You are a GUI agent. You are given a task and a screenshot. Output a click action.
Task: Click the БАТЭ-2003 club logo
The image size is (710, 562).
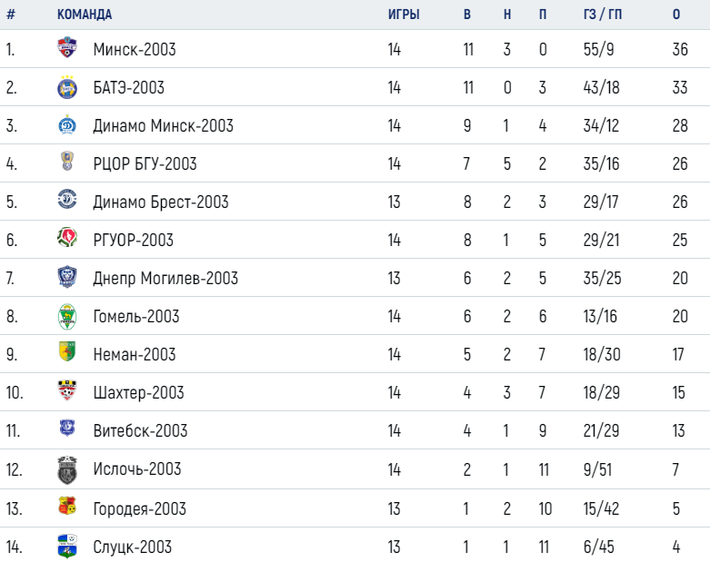pyautogui.click(x=67, y=87)
